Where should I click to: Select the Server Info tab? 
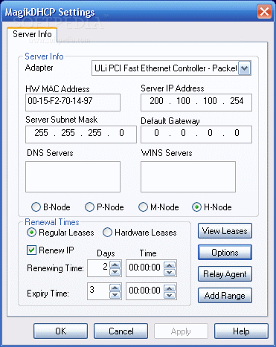(32, 34)
